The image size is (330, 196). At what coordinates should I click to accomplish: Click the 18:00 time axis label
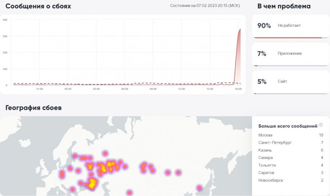(238, 89)
